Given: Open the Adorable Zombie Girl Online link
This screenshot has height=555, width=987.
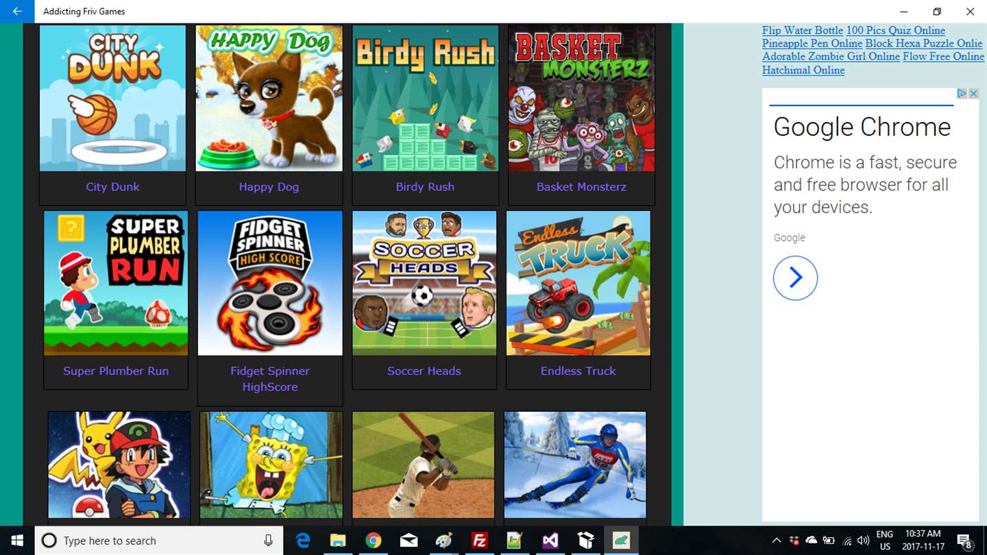Looking at the screenshot, I should (831, 56).
